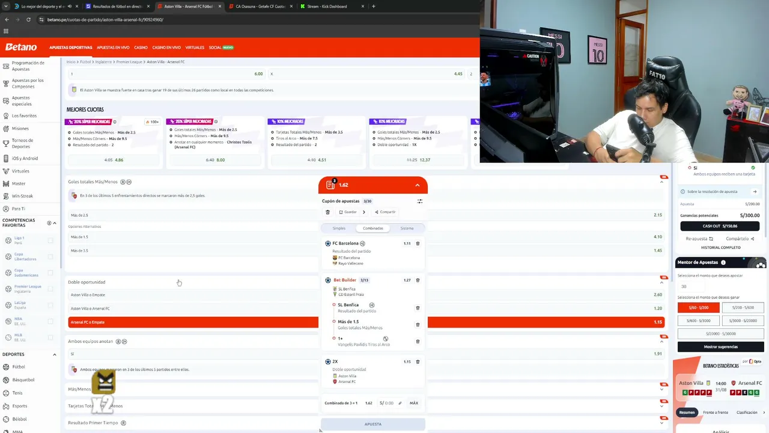Open new browser tab with plus icon
Viewport: 769px width, 433px height.
(373, 7)
